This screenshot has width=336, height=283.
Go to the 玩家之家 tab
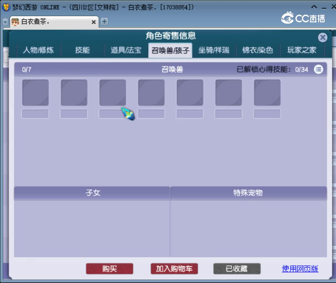(302, 50)
